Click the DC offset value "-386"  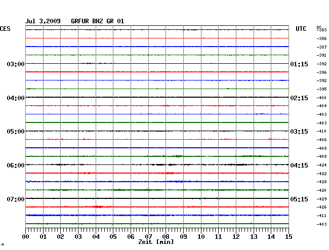(x=321, y=38)
